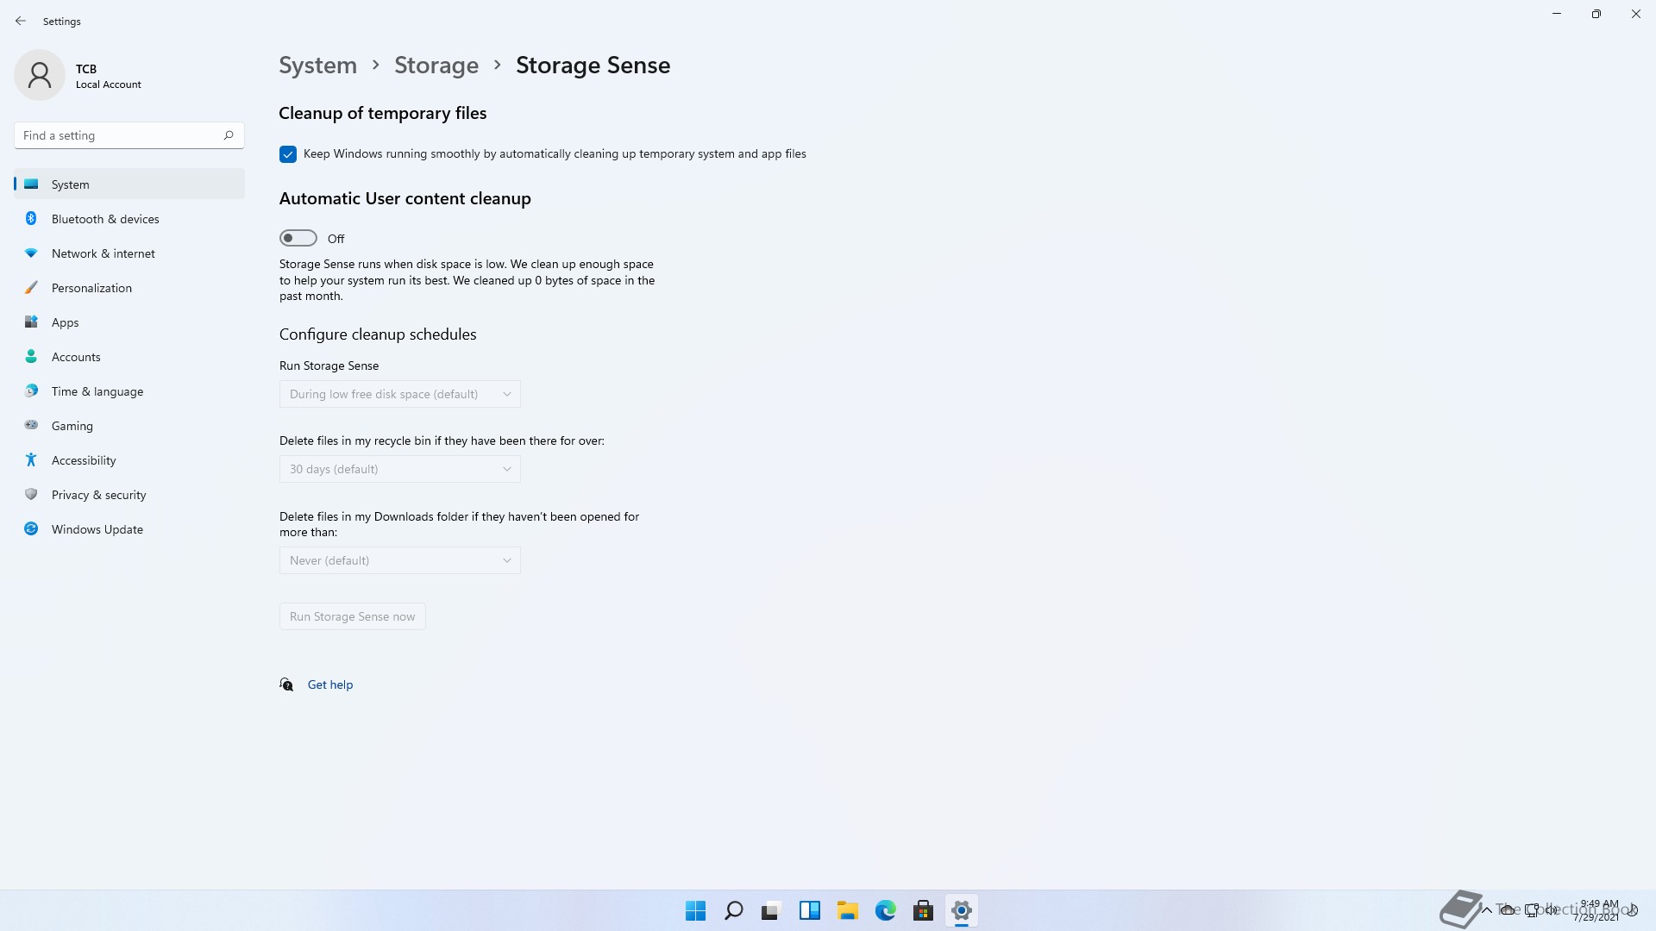1656x931 pixels.
Task: Go to System settings category
Action: tap(129, 184)
